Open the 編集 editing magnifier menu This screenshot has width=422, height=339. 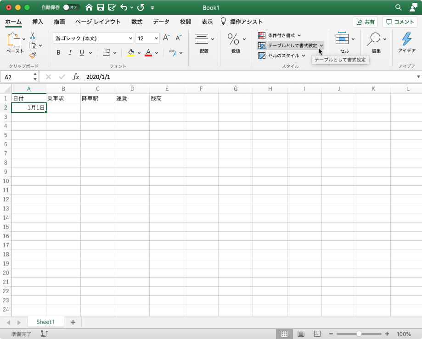tap(376, 43)
